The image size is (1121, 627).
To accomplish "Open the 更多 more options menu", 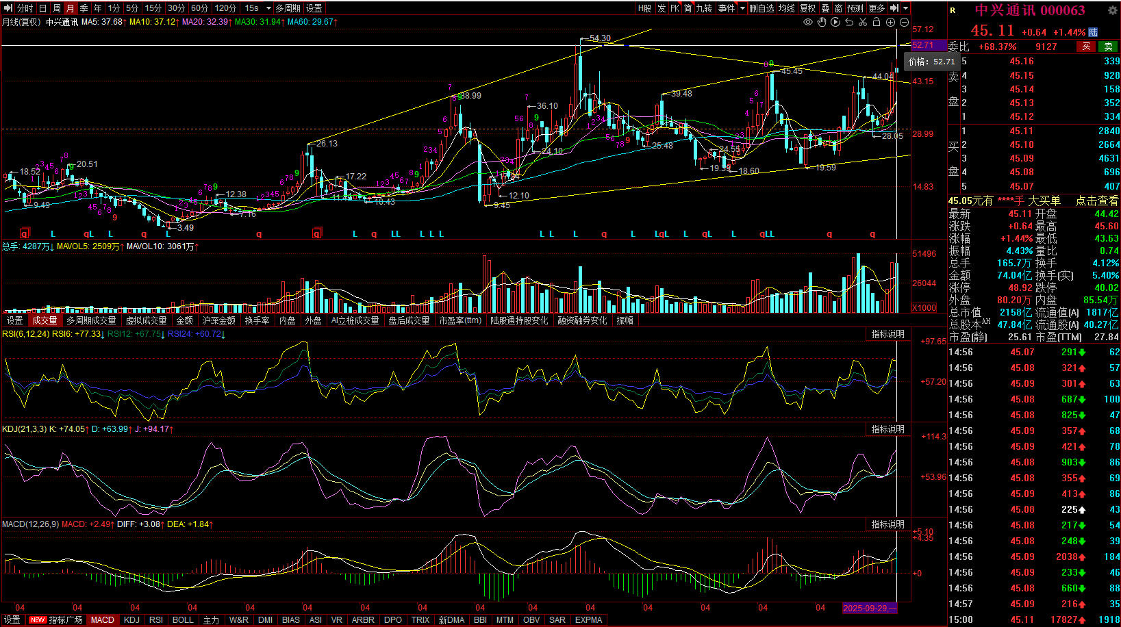I will tap(877, 8).
